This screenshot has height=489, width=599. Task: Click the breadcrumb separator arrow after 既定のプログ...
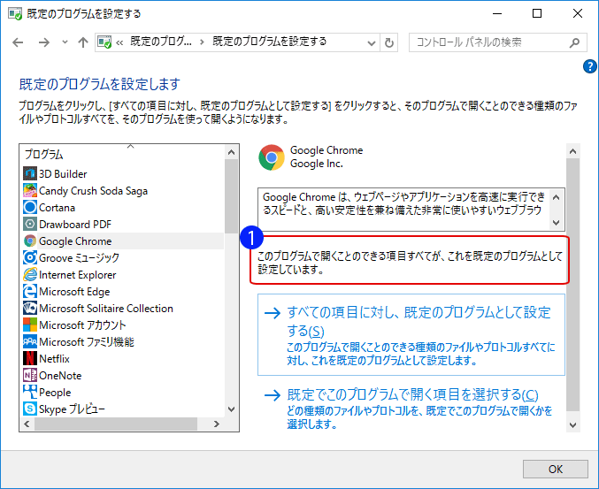[202, 42]
